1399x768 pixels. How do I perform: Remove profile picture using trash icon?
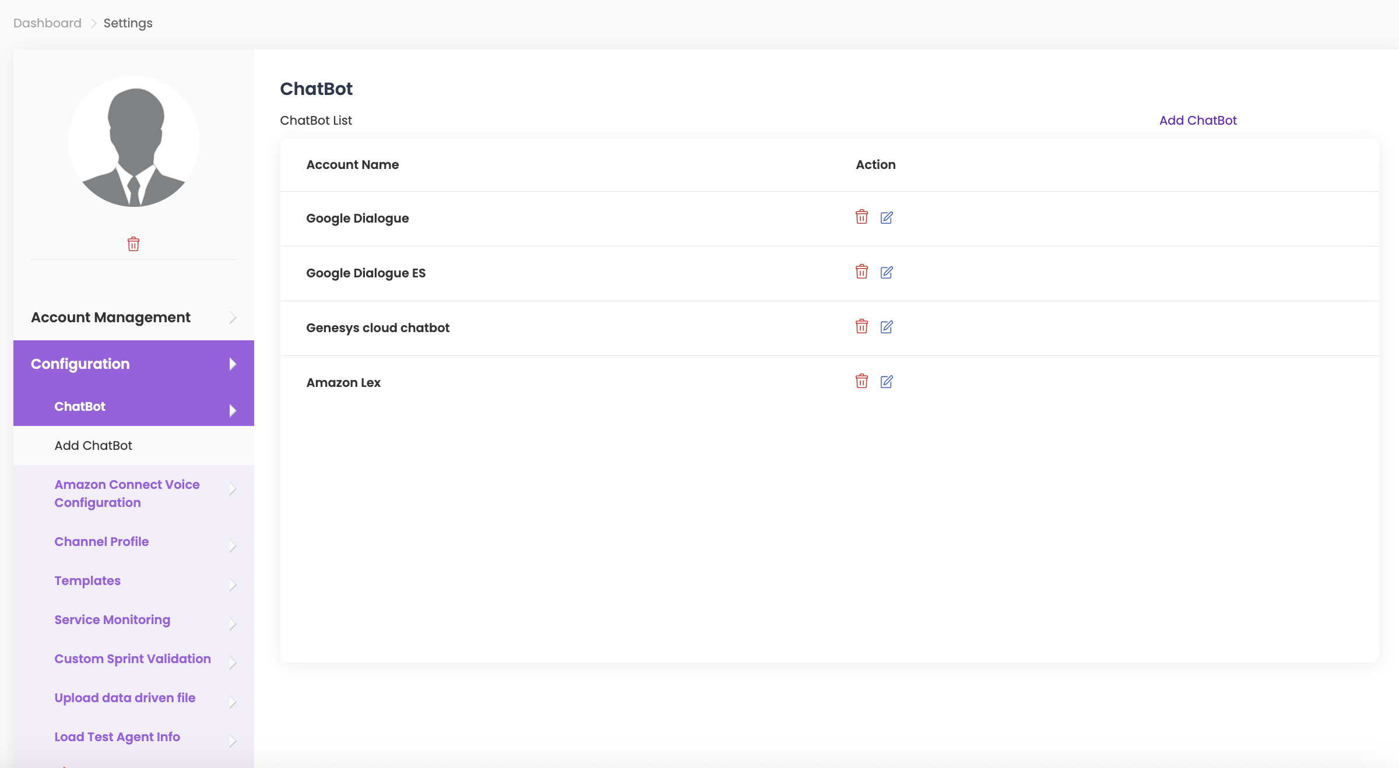click(x=133, y=244)
